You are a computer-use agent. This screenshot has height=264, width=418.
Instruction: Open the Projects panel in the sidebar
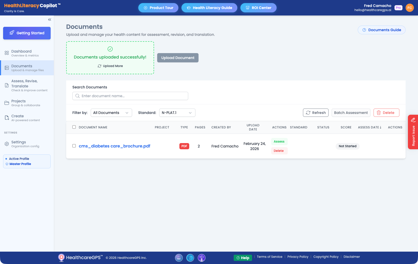tap(18, 103)
